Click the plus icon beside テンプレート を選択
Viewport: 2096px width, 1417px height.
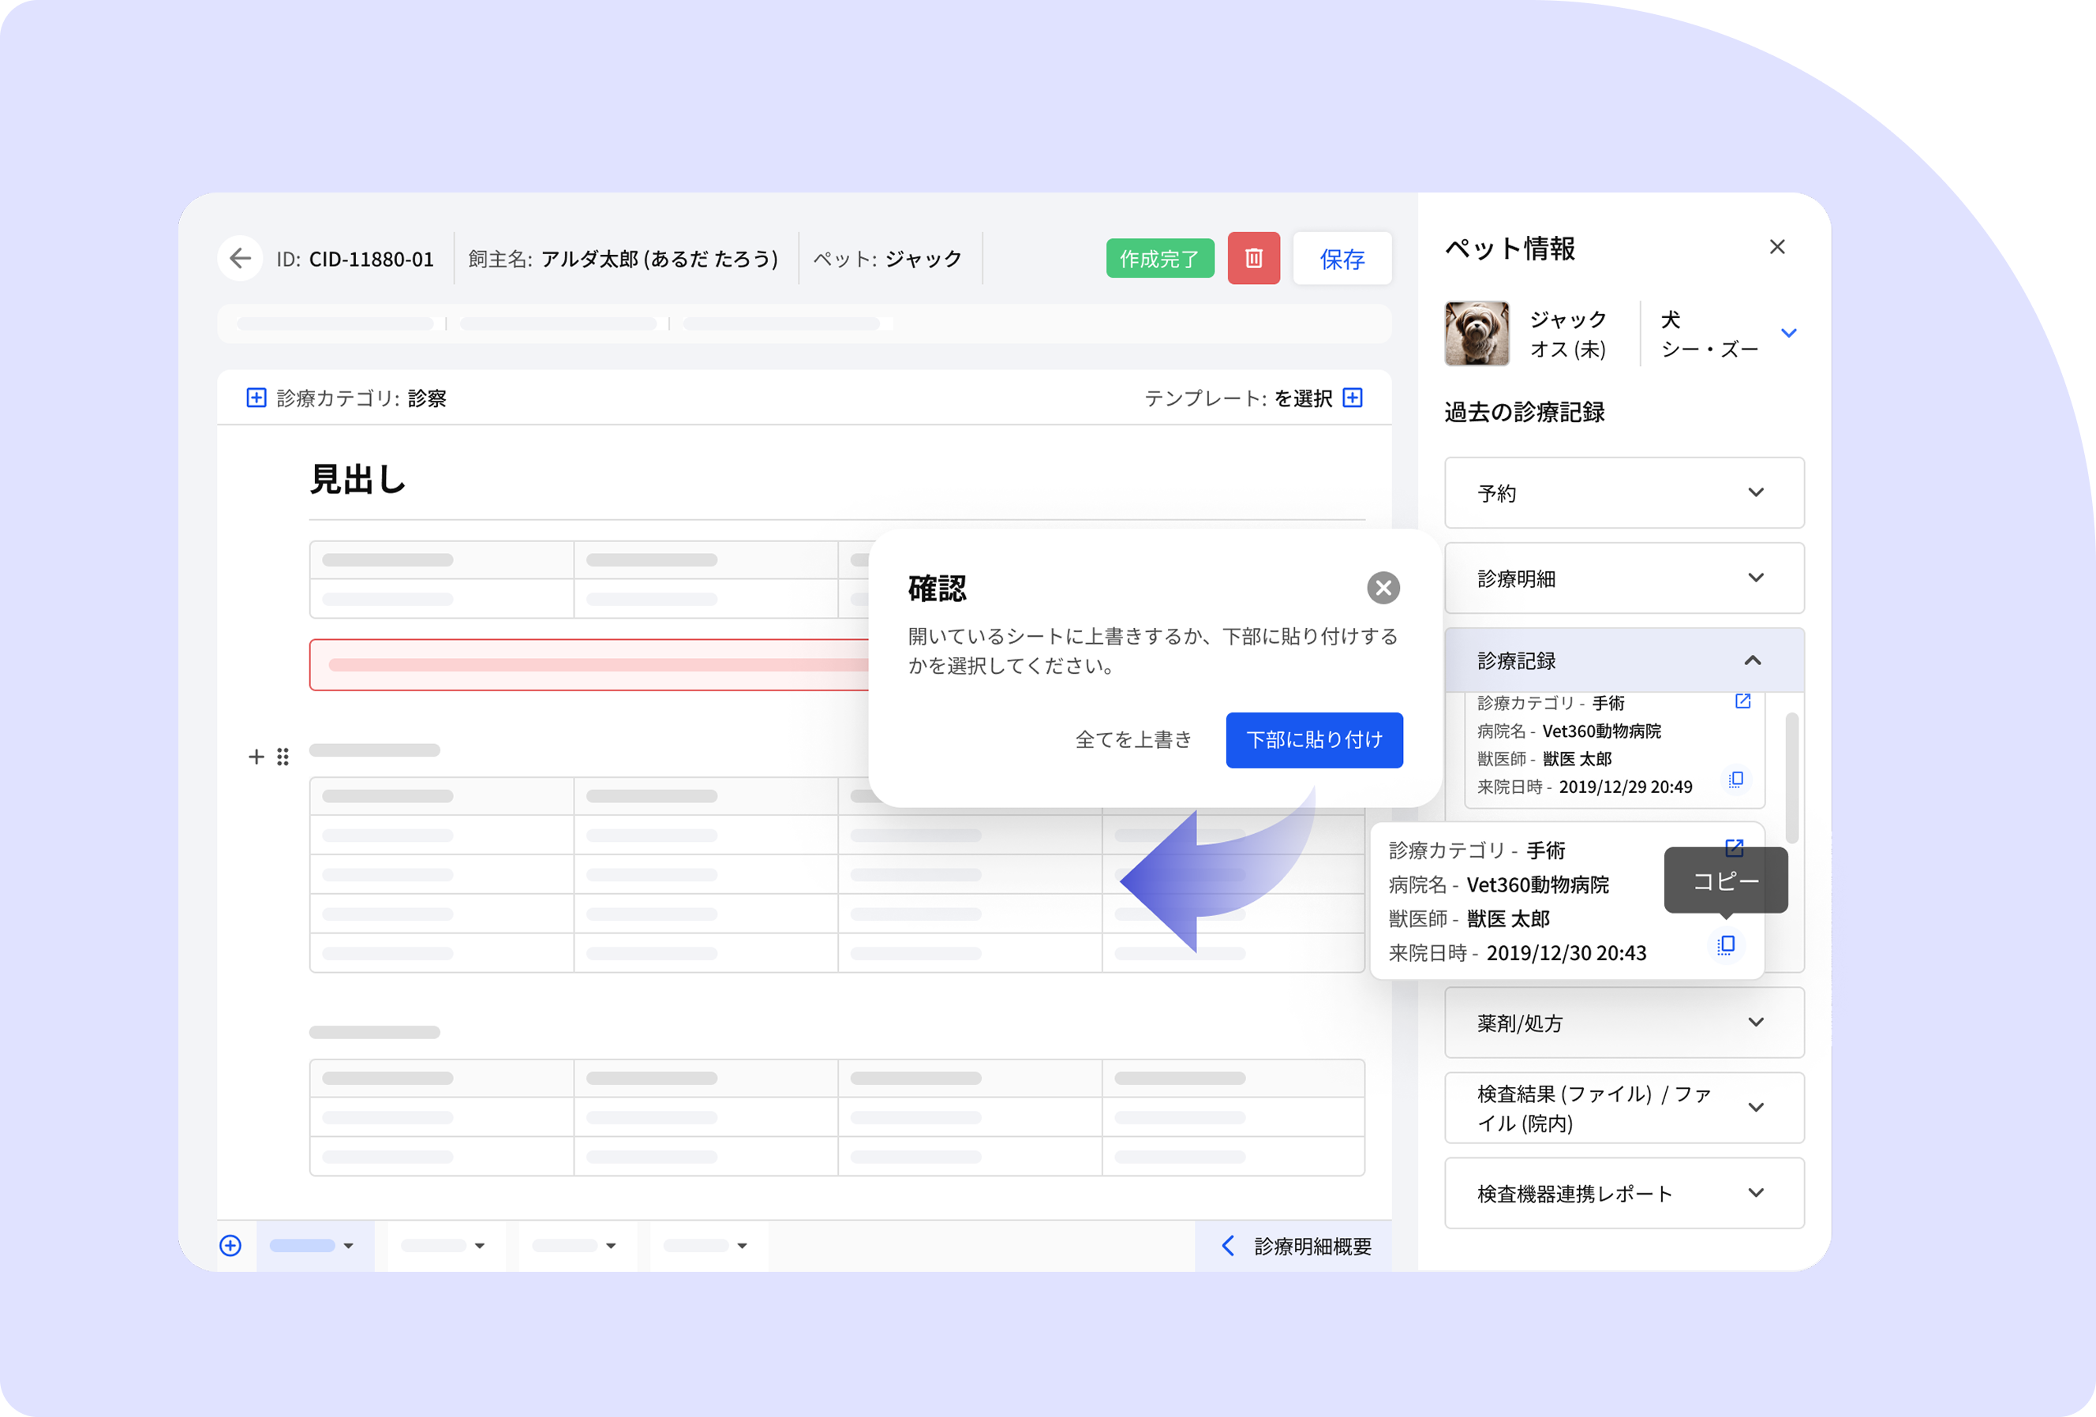1353,398
